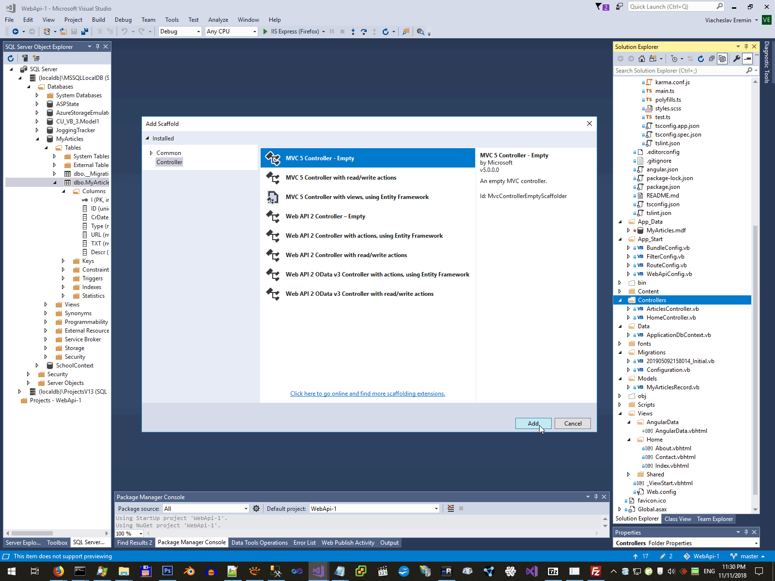Click the Find in Files toolbar icon
Viewport: 775px width, 581px height.
(x=406, y=31)
